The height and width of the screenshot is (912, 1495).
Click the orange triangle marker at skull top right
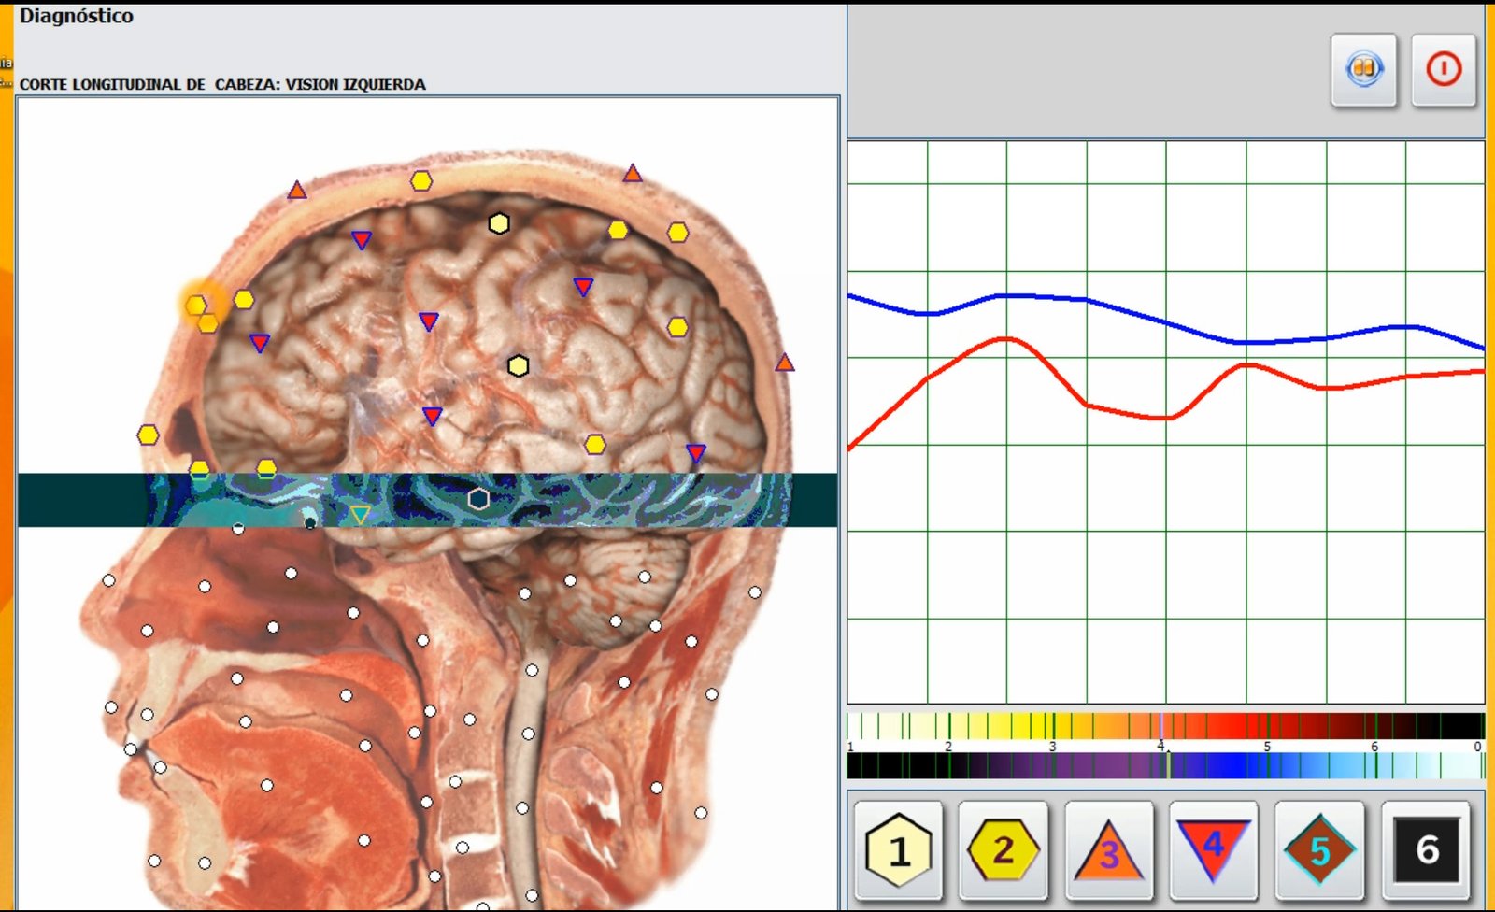[633, 173]
